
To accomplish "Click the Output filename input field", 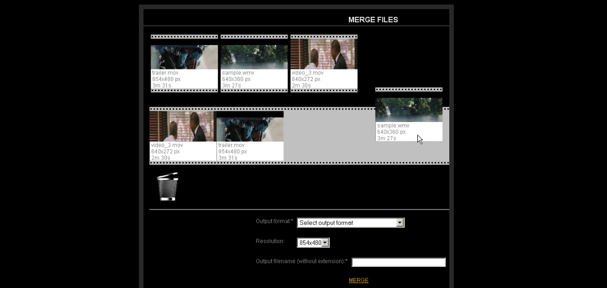I will (399, 262).
